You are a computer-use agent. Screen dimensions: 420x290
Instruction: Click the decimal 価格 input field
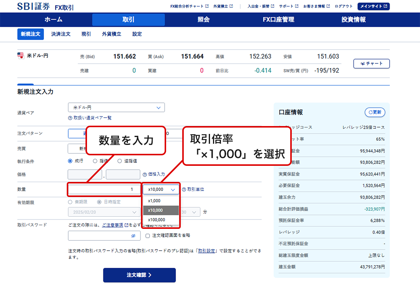tap(123, 174)
